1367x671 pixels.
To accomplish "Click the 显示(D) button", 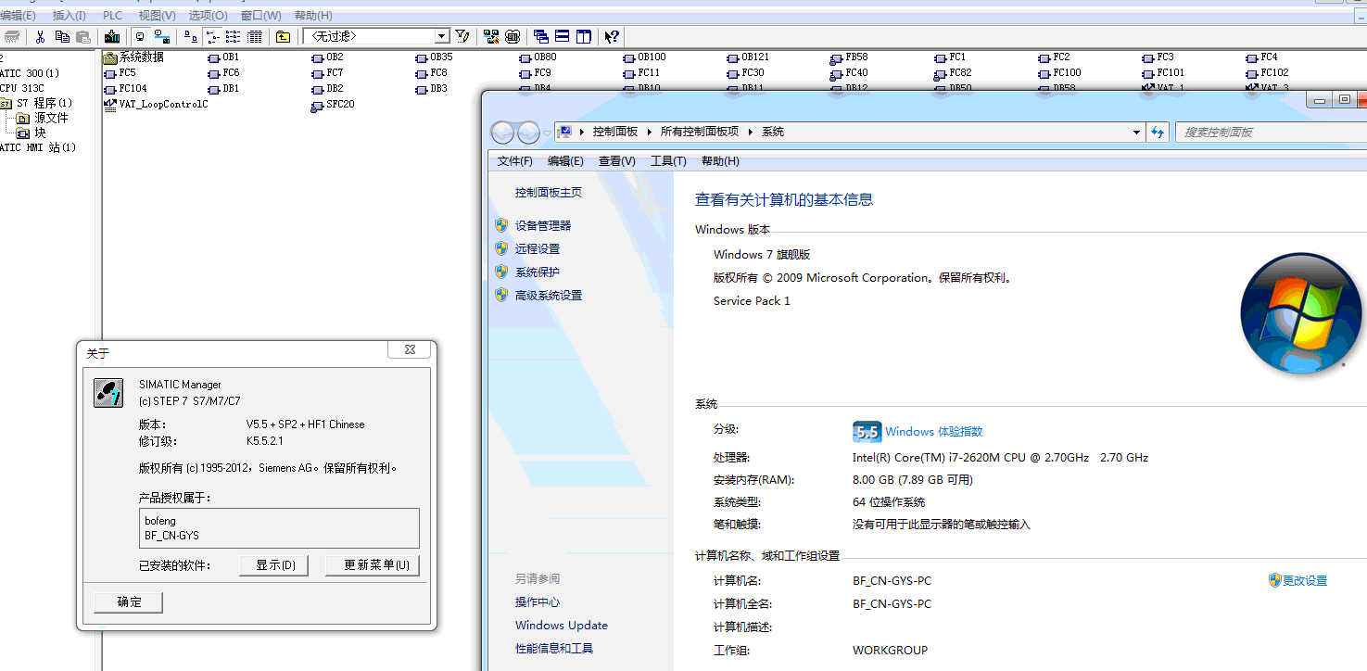I will 274,565.
